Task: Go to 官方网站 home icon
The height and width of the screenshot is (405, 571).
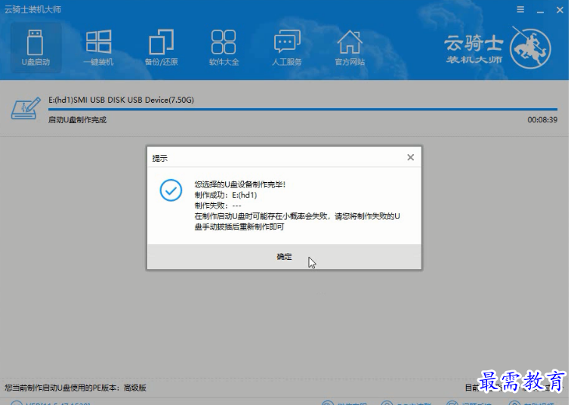Action: point(350,48)
